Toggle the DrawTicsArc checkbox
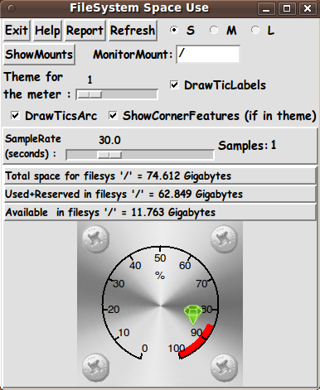This screenshot has height=390, width=320. (15, 115)
